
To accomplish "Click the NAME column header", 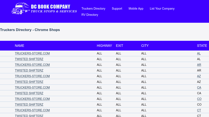I will tap(19, 46).
